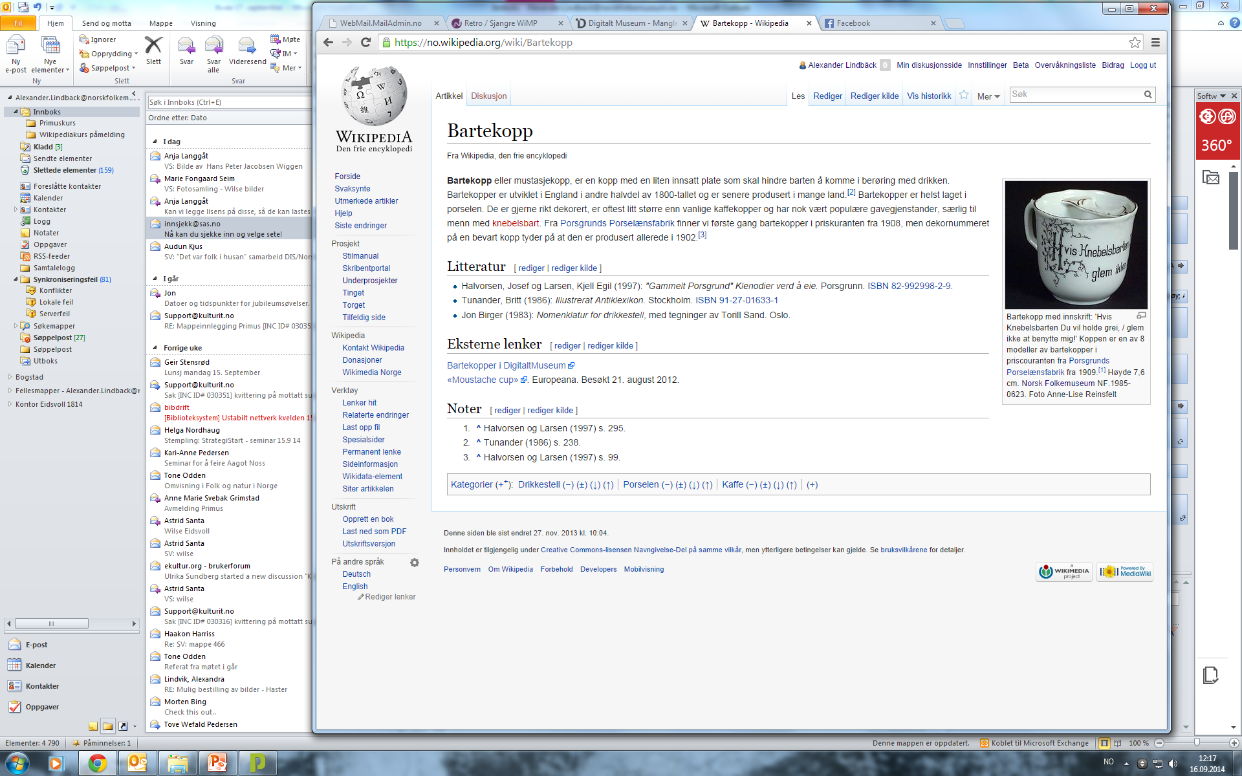Open Outlook Help question mark icon
Screen dimensions: 1242x776
(1234, 23)
